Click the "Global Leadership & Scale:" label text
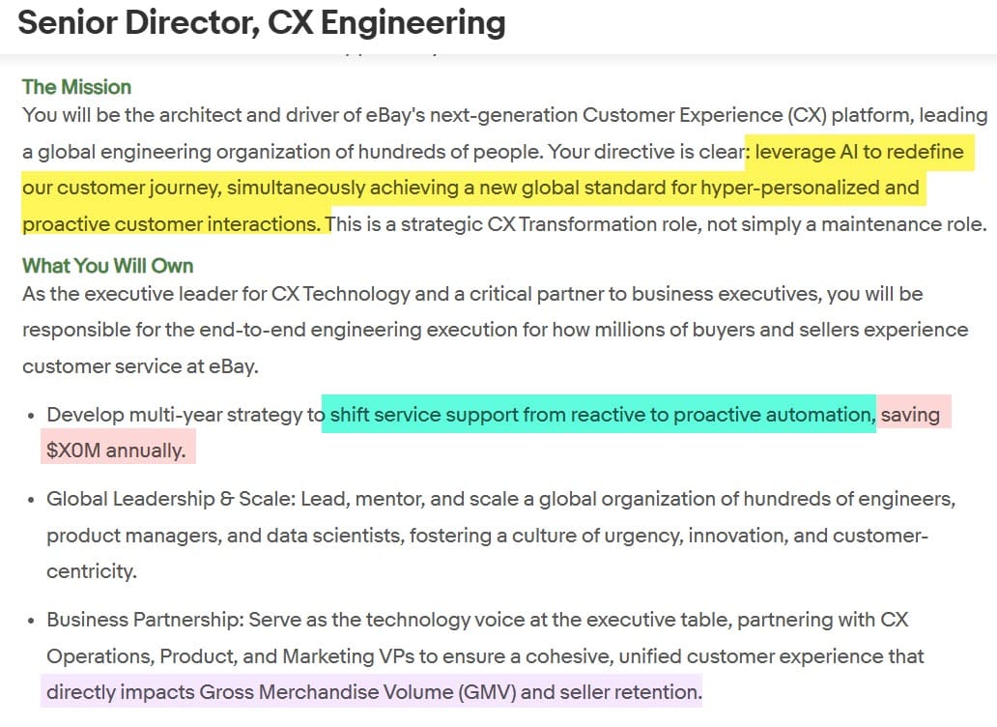 [x=171, y=500]
